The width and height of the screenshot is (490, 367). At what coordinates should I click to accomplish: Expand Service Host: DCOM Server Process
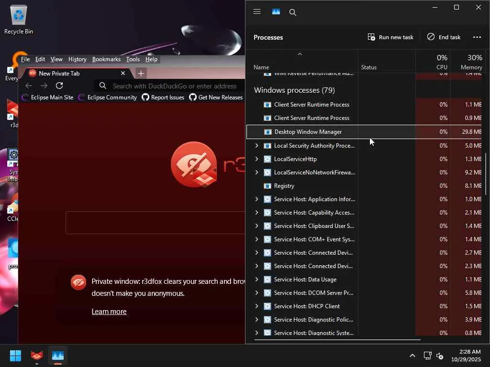[256, 293]
